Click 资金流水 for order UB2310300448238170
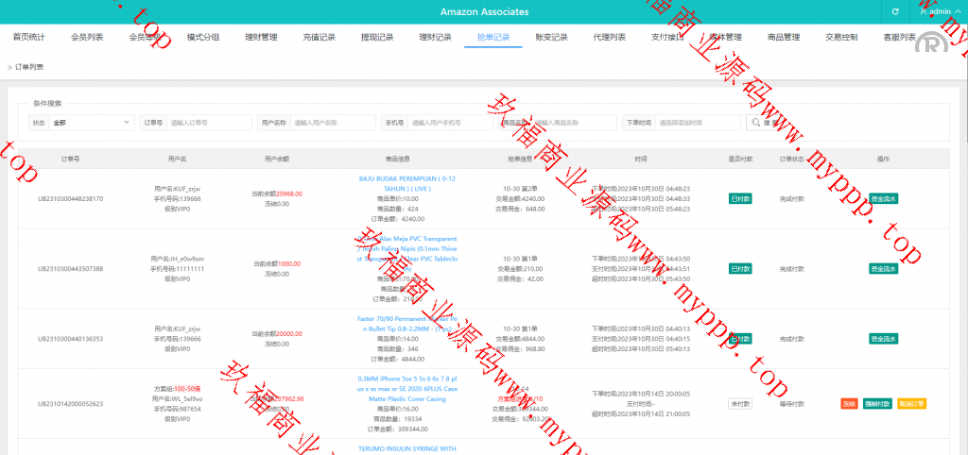Screen dimensions: 968x455 click(x=883, y=199)
